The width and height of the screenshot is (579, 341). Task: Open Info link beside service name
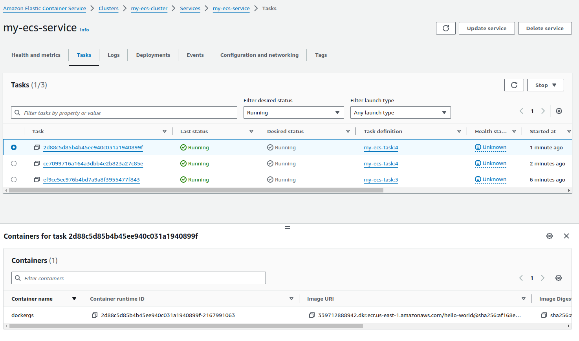click(x=84, y=30)
